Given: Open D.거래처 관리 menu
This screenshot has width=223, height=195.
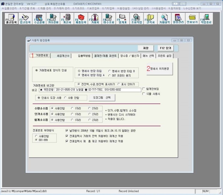Looking at the screenshot, I should coord(62,8).
